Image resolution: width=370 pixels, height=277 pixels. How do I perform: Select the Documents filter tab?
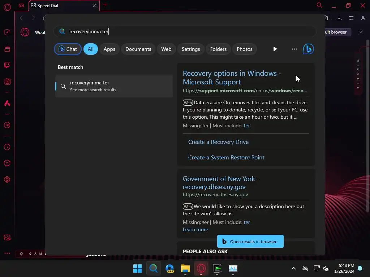(x=138, y=49)
